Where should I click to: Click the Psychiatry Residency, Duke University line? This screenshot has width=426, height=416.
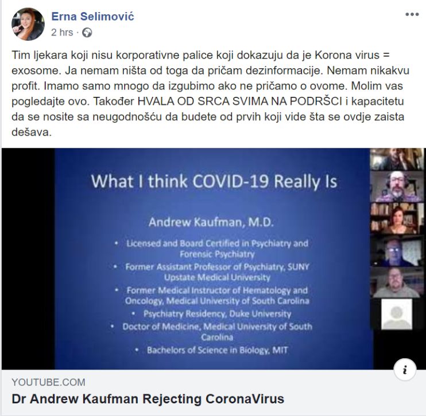[217, 314]
